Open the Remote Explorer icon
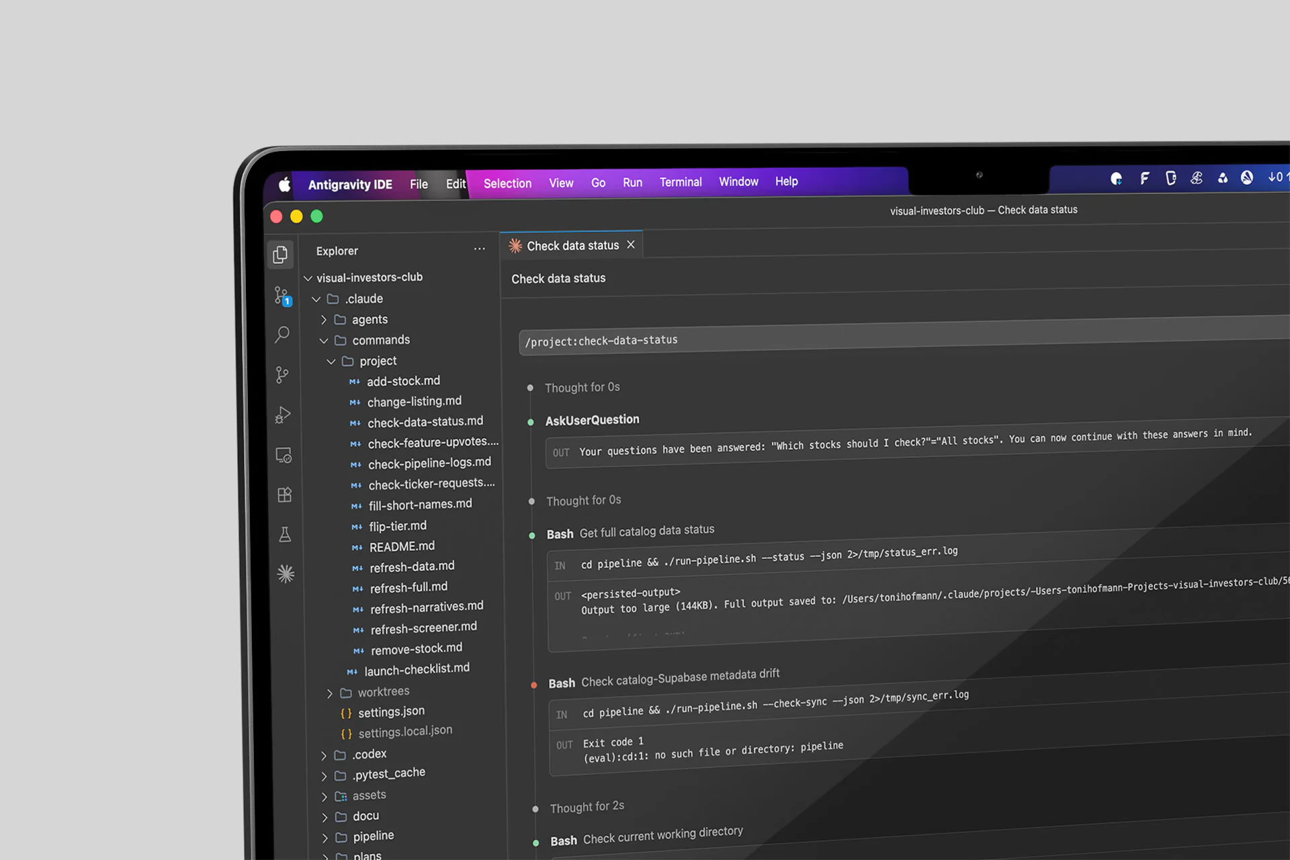This screenshot has width=1290, height=860. click(284, 456)
